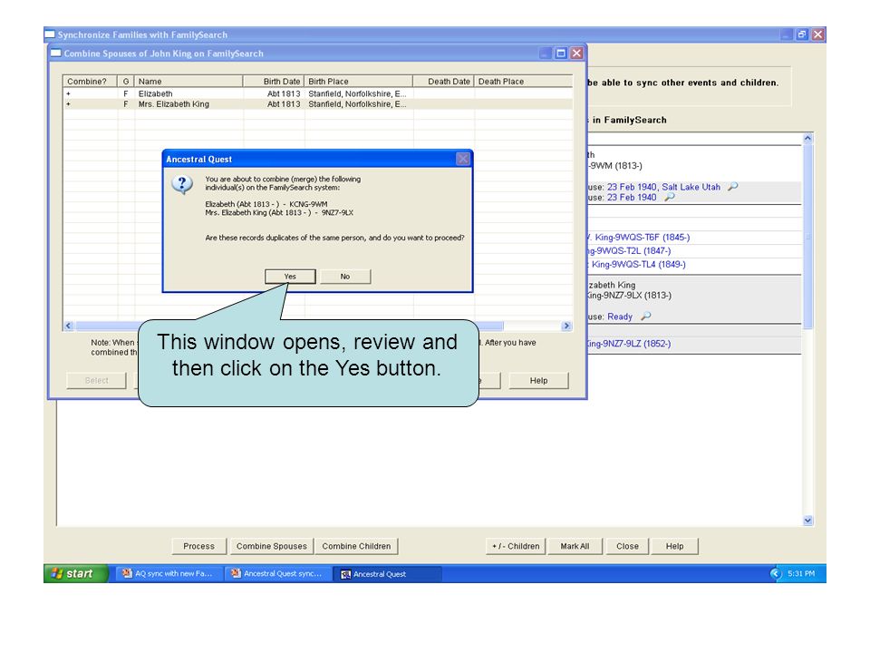Viewport: 870px width, 653px height.
Task: Click the Ready status link
Action: point(620,317)
